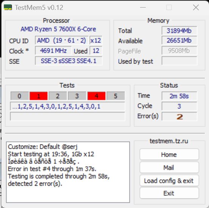Select test indicator box 0
This screenshot has width=209, height=208.
19,96
